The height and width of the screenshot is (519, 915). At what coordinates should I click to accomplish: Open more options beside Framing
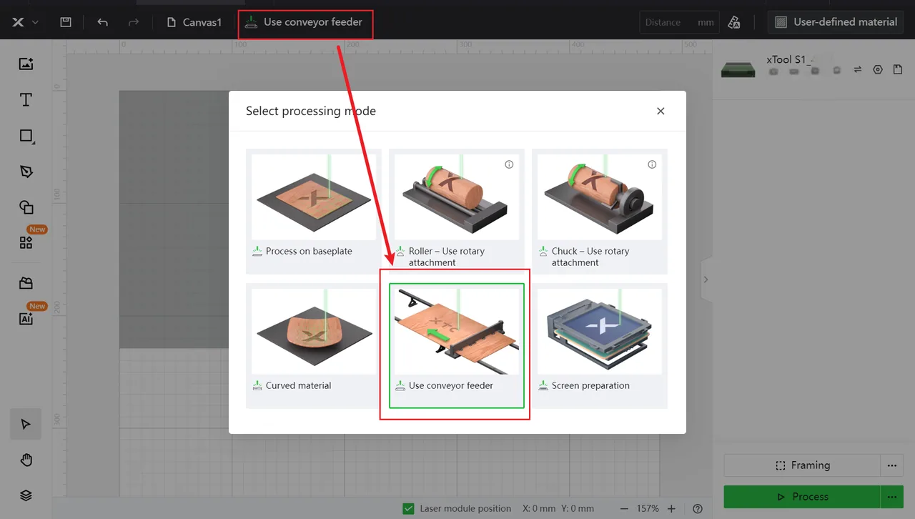point(891,465)
